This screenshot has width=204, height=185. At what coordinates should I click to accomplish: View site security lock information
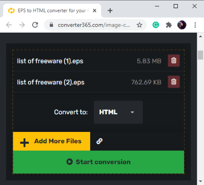51,25
